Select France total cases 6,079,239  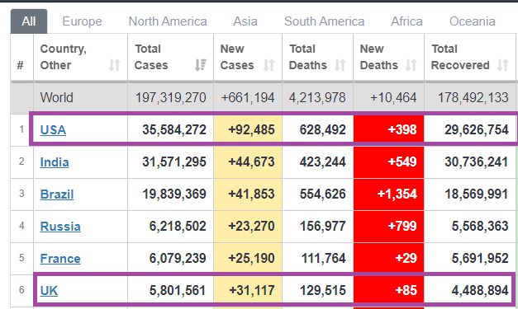(x=178, y=259)
